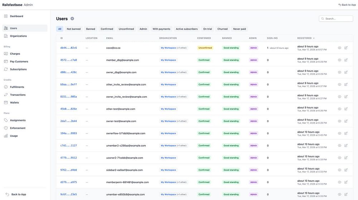Viewport: 358px width, 200px height.
Task: Click the Organization column header
Action: 168,38
